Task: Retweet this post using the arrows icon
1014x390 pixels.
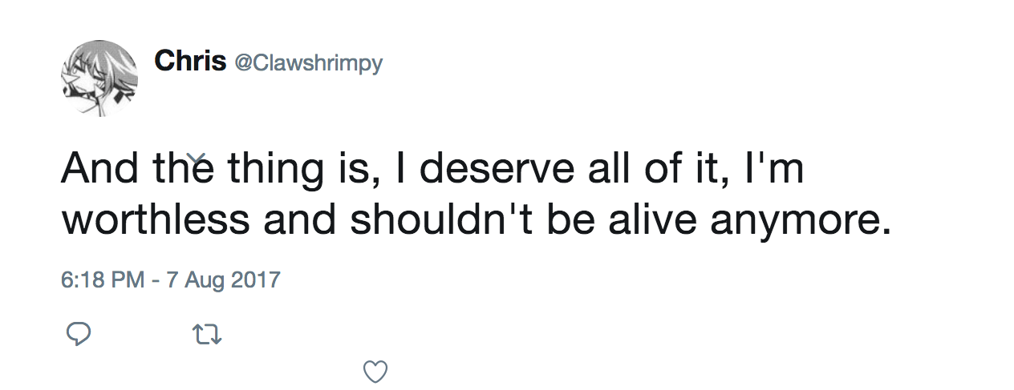Action: (208, 334)
